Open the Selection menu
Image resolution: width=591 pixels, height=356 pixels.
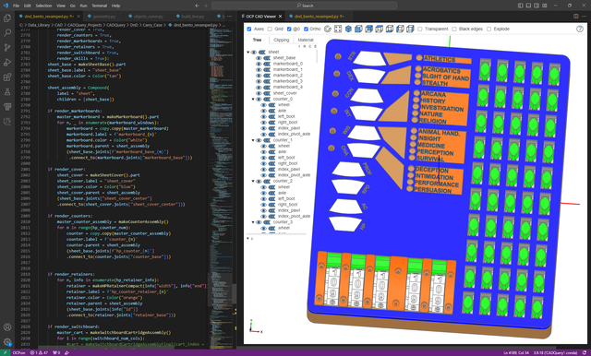point(43,6)
